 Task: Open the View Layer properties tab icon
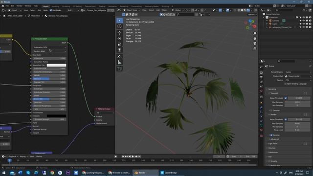261,82
